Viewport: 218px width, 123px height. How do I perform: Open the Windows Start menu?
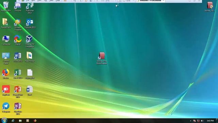pyautogui.click(x=4, y=121)
